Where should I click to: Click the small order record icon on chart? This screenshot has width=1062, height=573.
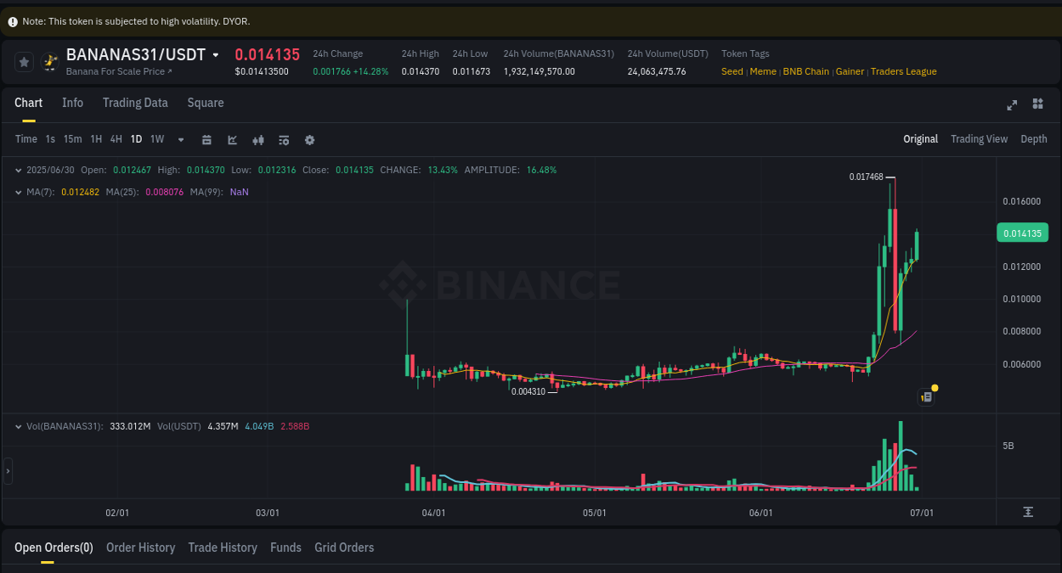click(x=925, y=396)
